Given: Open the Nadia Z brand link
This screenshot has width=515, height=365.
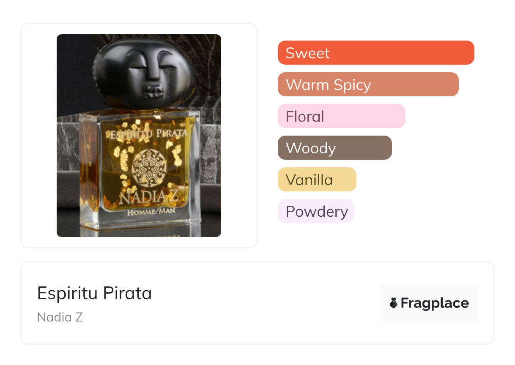Looking at the screenshot, I should (x=60, y=317).
